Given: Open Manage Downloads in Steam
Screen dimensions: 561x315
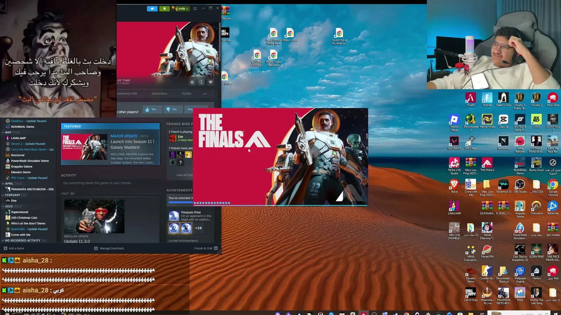Looking at the screenshot, I should click(109, 248).
